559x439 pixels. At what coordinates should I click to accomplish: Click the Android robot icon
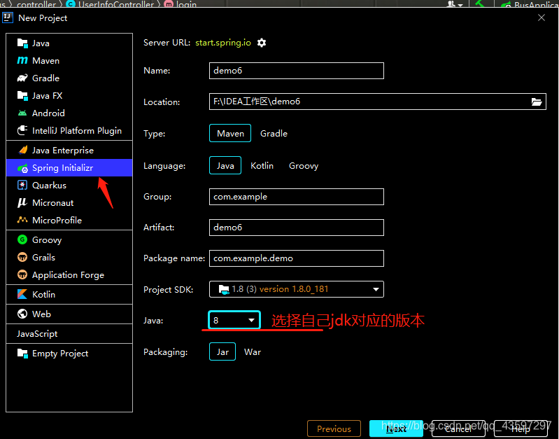click(x=22, y=113)
